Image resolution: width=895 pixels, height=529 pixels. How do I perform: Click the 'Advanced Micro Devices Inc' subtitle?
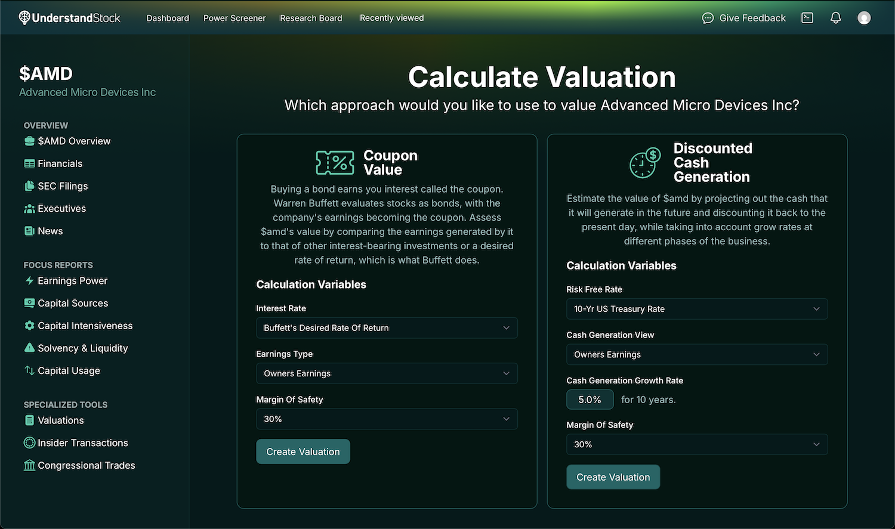tap(87, 92)
